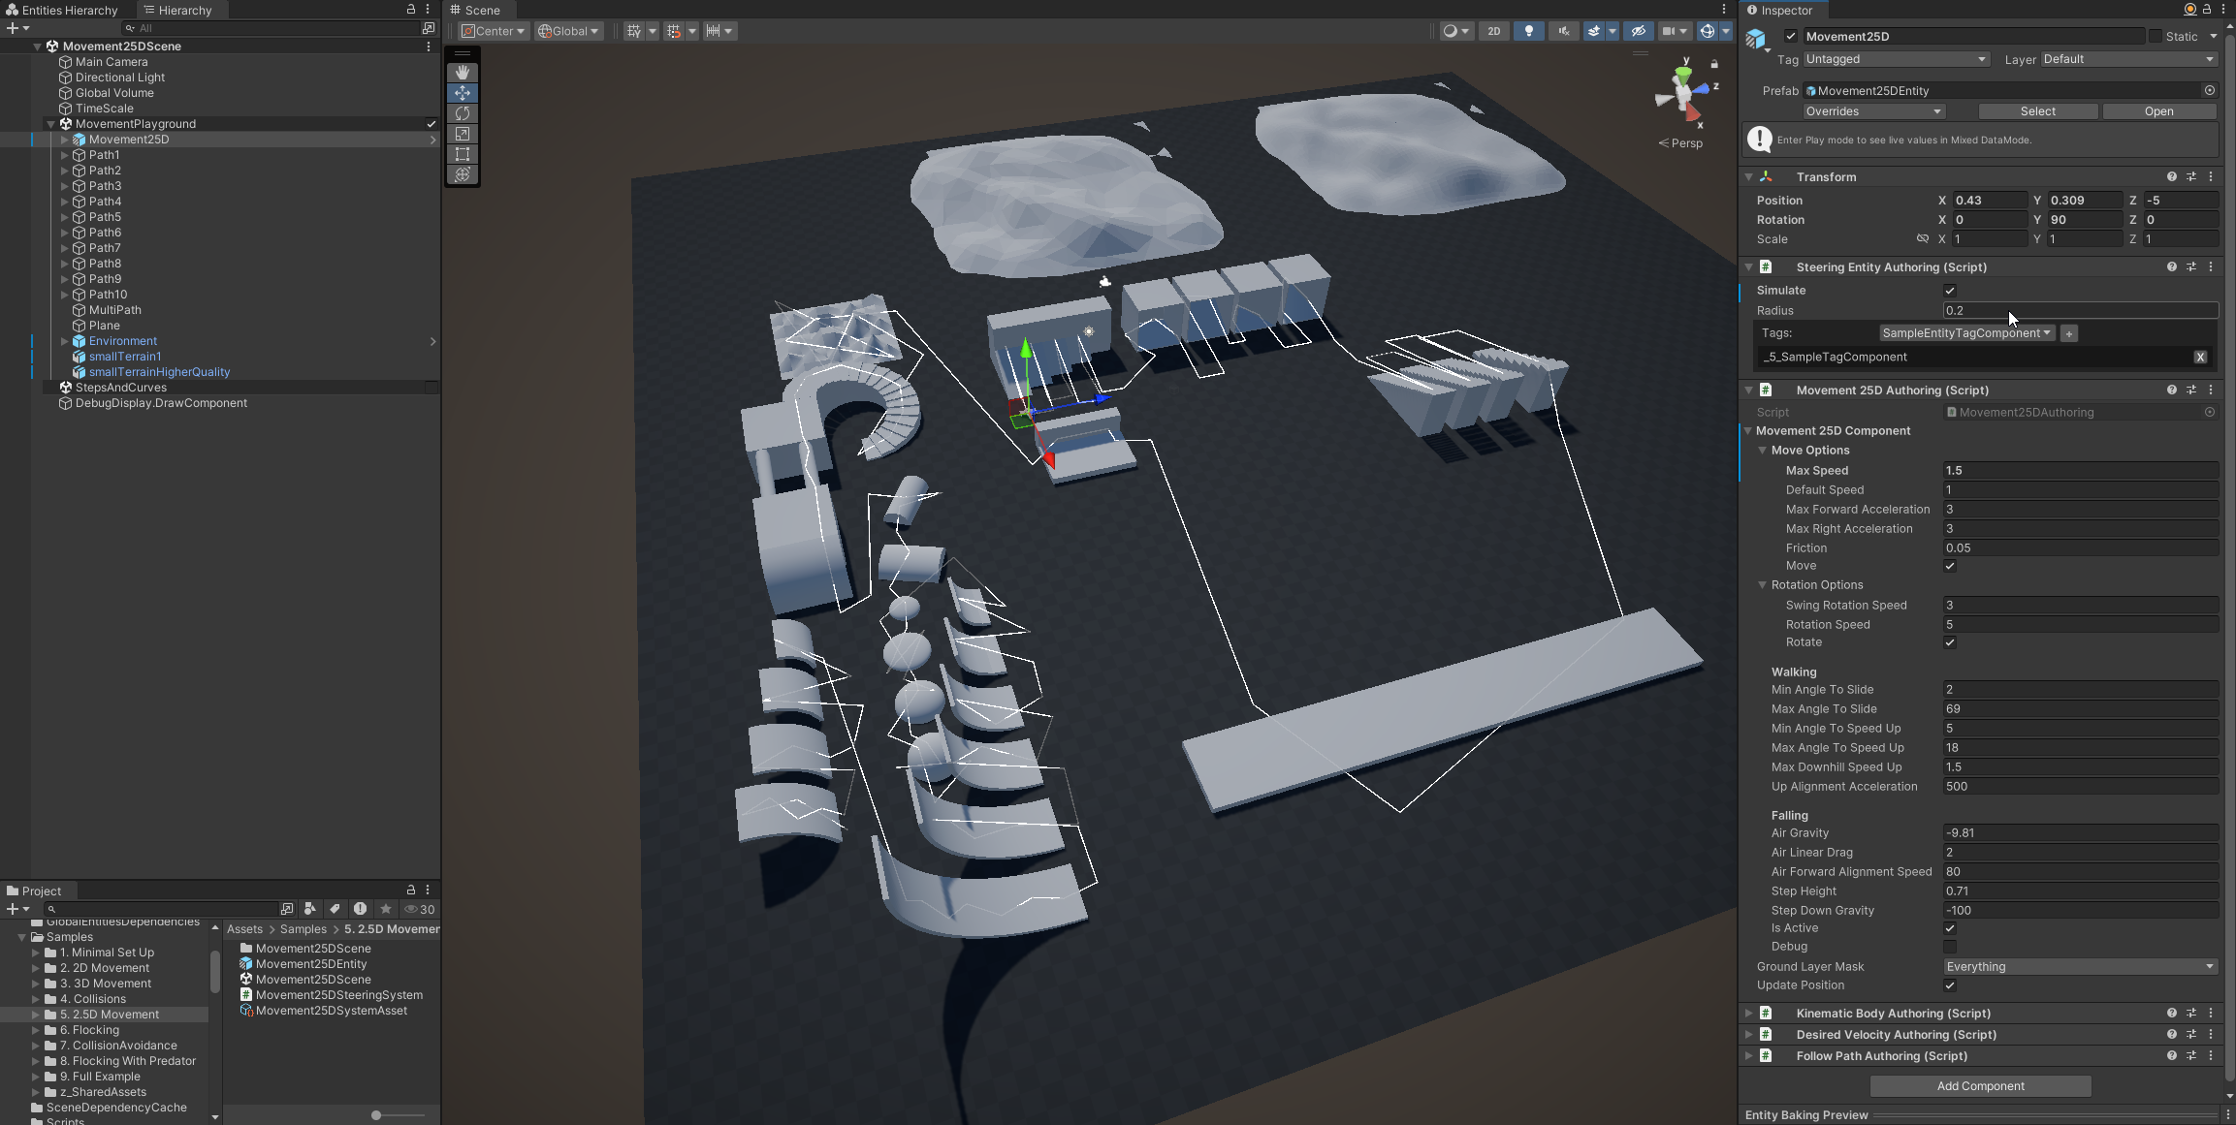2236x1125 pixels.
Task: Select the Rotate tool in scene toolbar
Action: pos(463,113)
